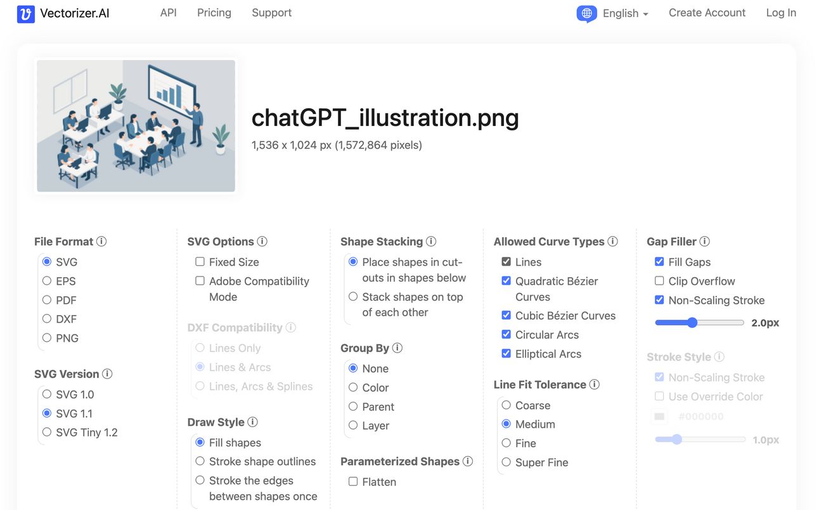Image resolution: width=819 pixels, height=510 pixels.
Task: Enable Fixed Size checkbox
Action: (x=200, y=261)
